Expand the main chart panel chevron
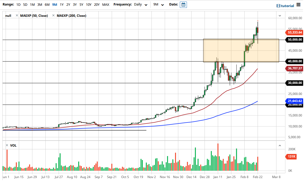 [279, 16]
